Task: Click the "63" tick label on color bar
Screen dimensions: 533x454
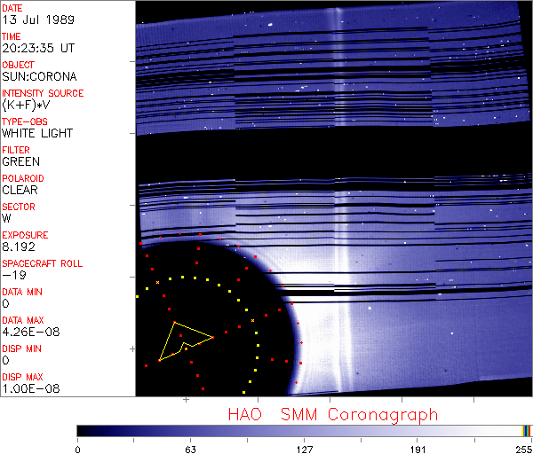Action: [x=190, y=448]
